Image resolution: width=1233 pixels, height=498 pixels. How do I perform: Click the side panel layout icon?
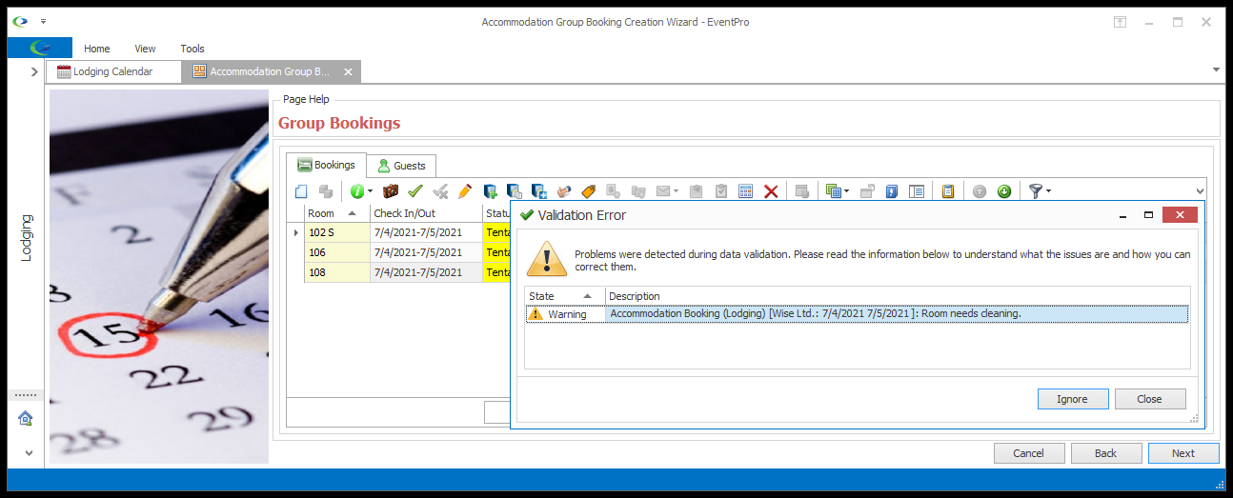point(917,191)
